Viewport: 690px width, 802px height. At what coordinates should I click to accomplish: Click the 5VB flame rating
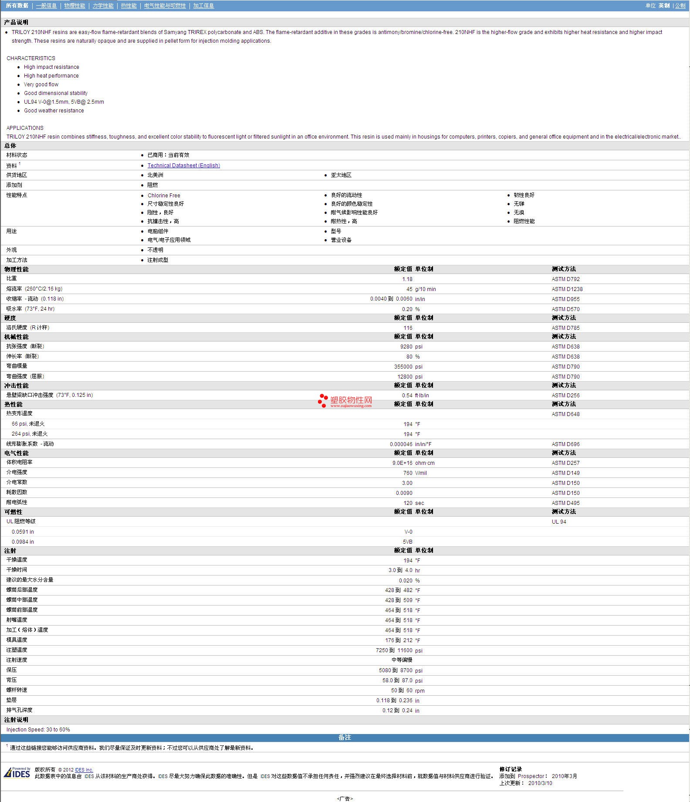click(x=408, y=542)
